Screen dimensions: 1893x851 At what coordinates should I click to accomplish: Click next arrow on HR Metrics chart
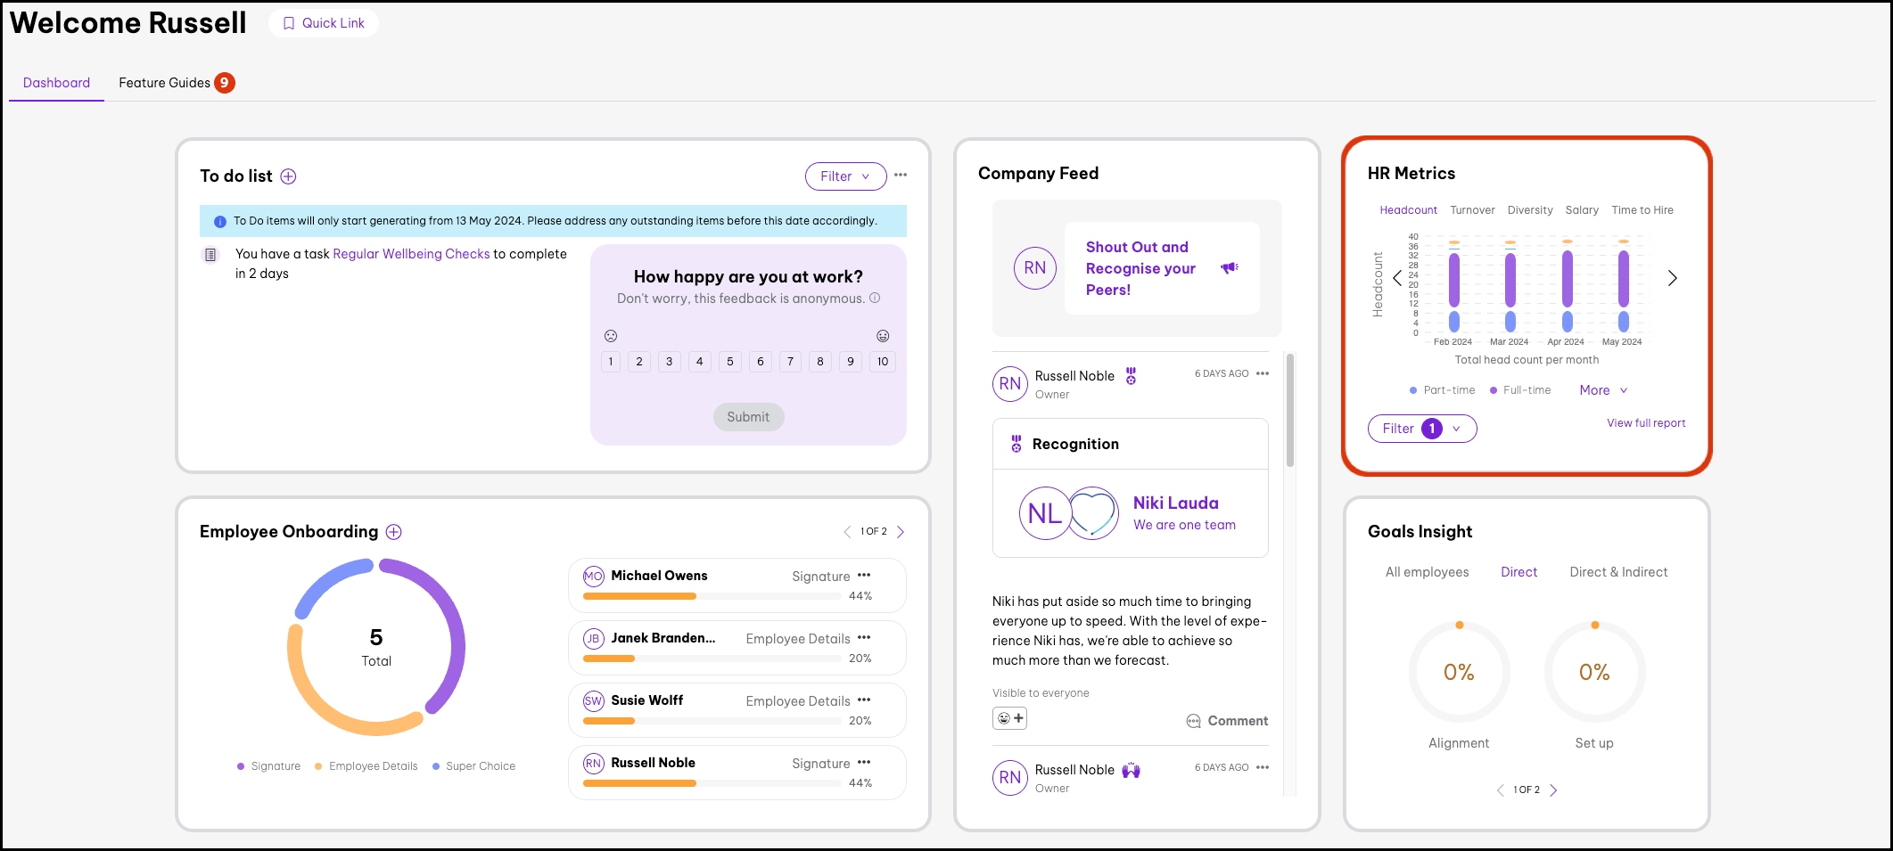pyautogui.click(x=1672, y=279)
